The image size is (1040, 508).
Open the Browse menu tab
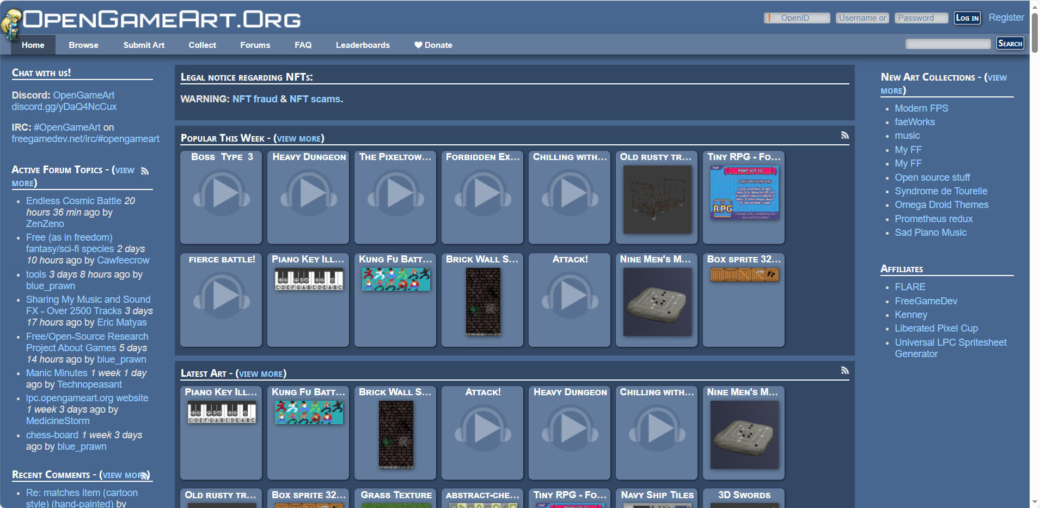click(x=83, y=45)
